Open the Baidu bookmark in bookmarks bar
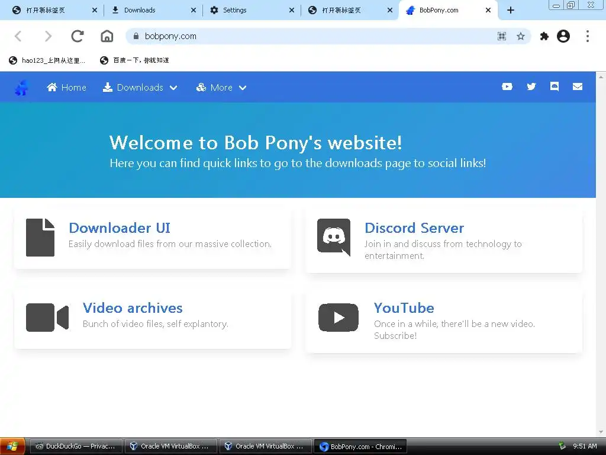The image size is (606, 455). pyautogui.click(x=134, y=60)
